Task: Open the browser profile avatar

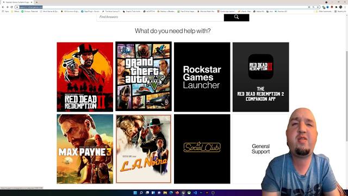Action: click(341, 7)
